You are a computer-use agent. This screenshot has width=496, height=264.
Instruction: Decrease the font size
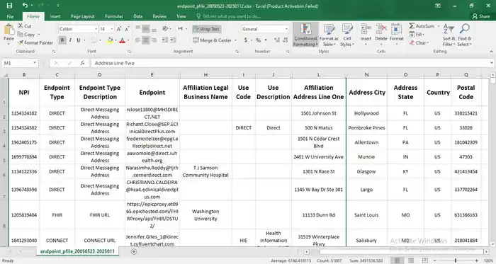tap(127, 29)
